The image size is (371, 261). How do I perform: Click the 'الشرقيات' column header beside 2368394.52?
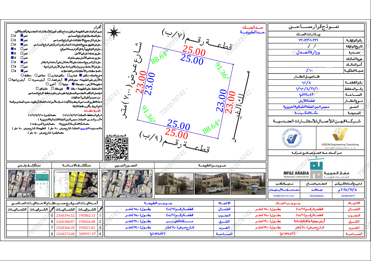86,209
